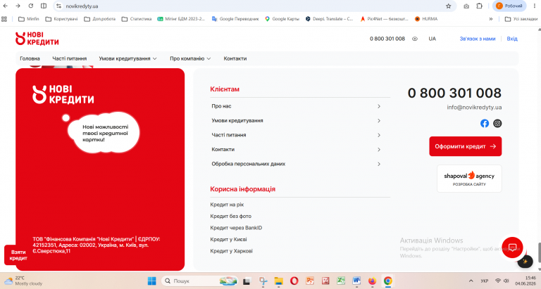Open Task View on taskbar

247,281
